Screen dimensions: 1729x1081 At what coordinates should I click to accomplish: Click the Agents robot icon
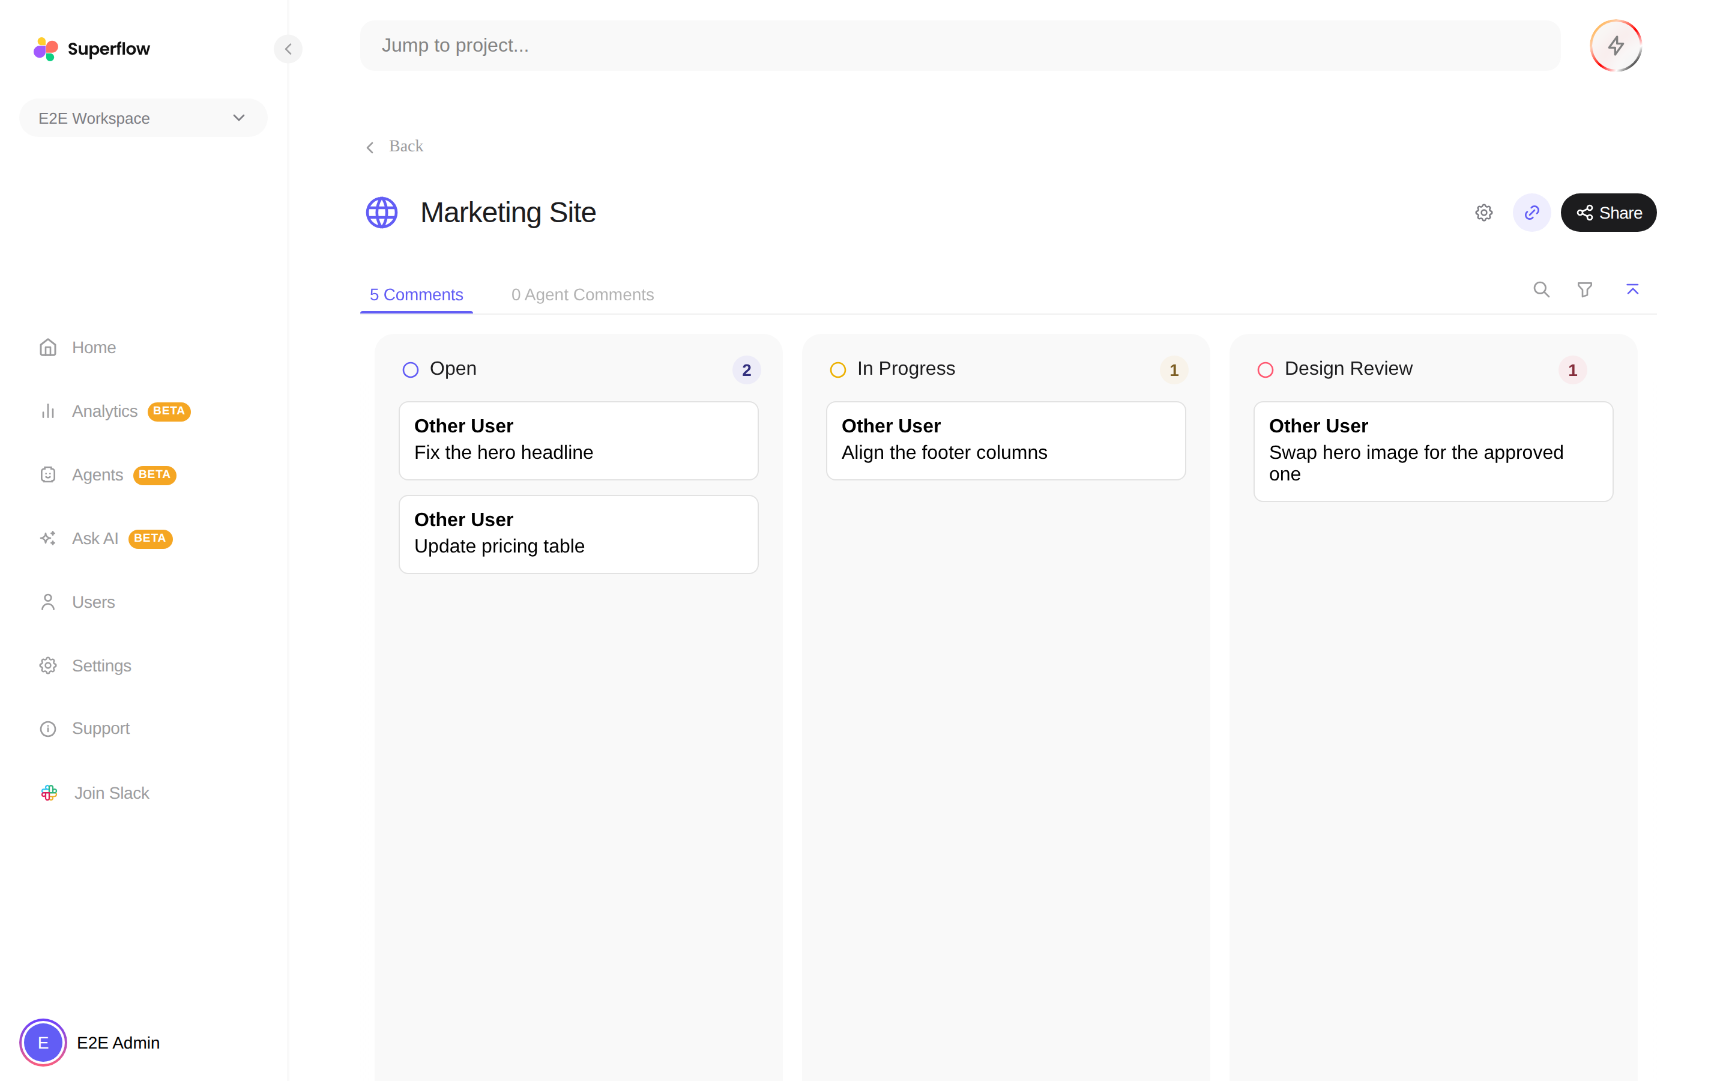[x=48, y=474]
